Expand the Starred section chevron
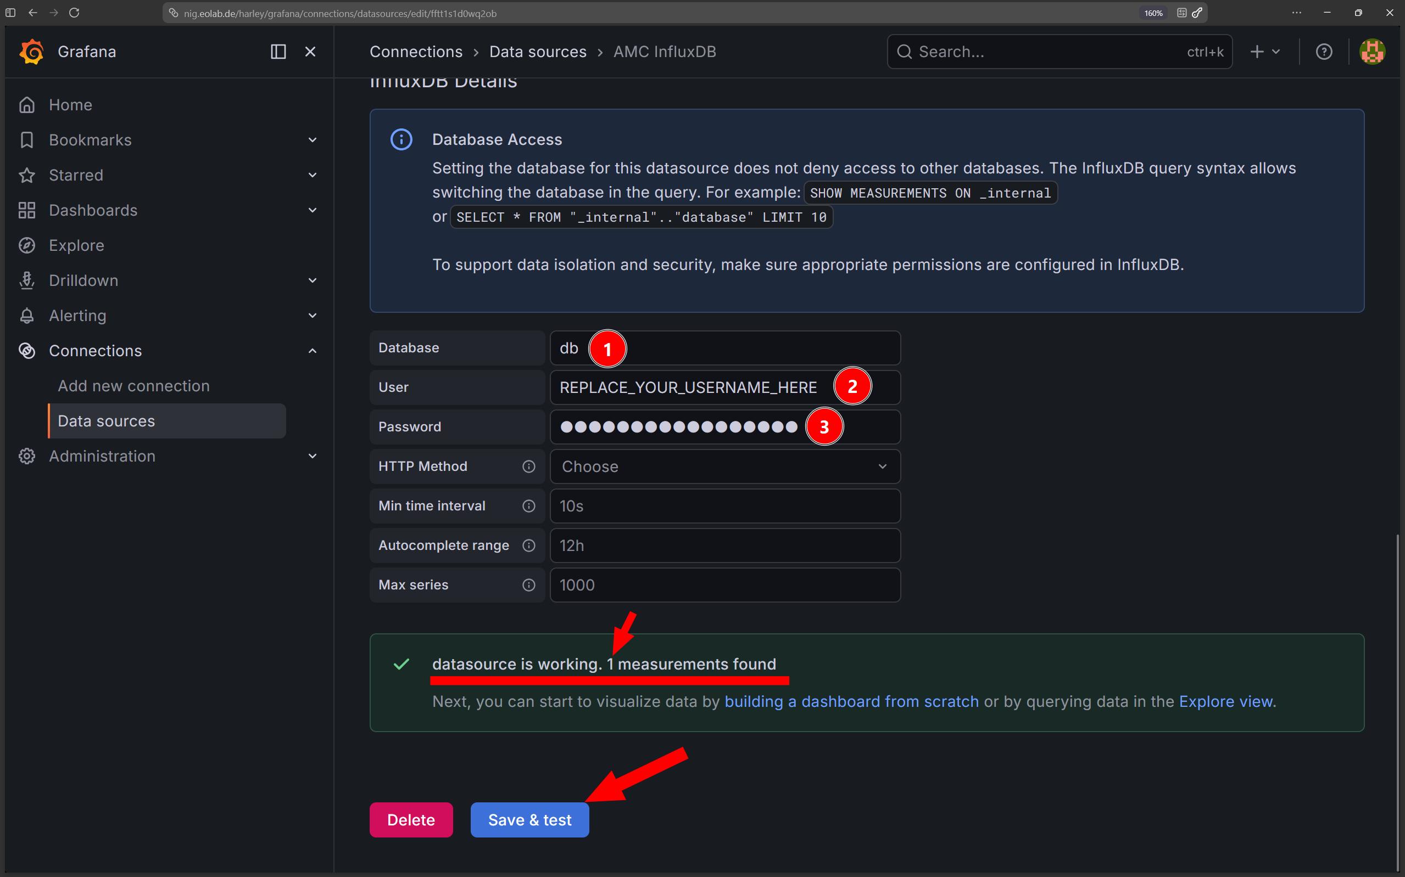Screen dimensions: 1405x877 tap(312, 175)
